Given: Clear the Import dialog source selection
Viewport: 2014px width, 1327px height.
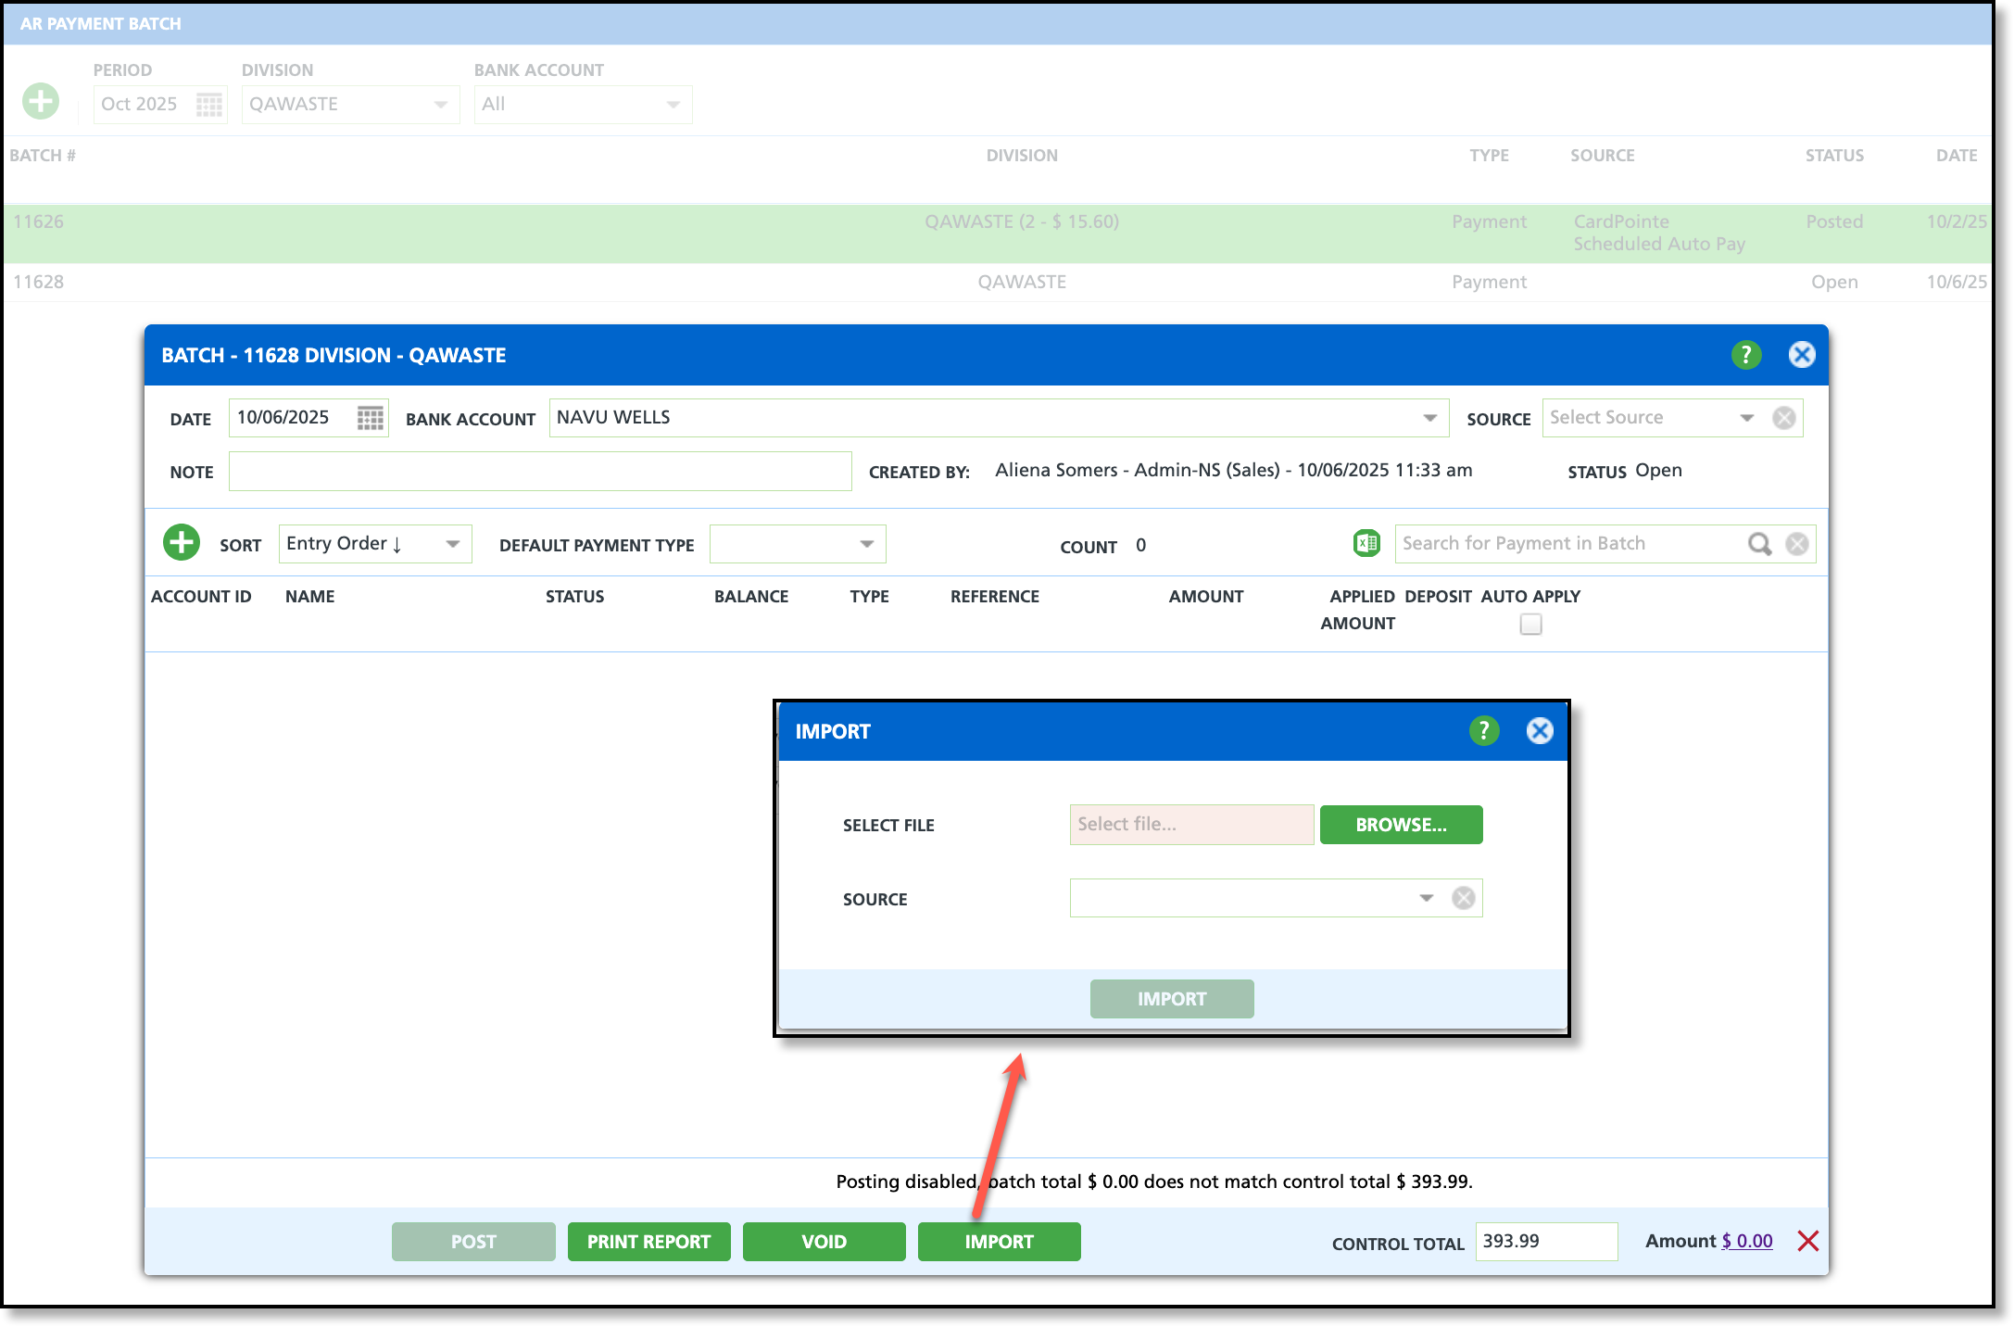Looking at the screenshot, I should click(x=1464, y=898).
